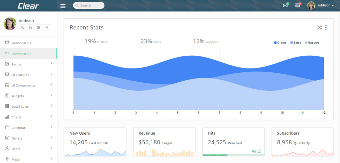The image size is (340, 163).
Task: Click the Clear logo
Action: click(x=28, y=6)
